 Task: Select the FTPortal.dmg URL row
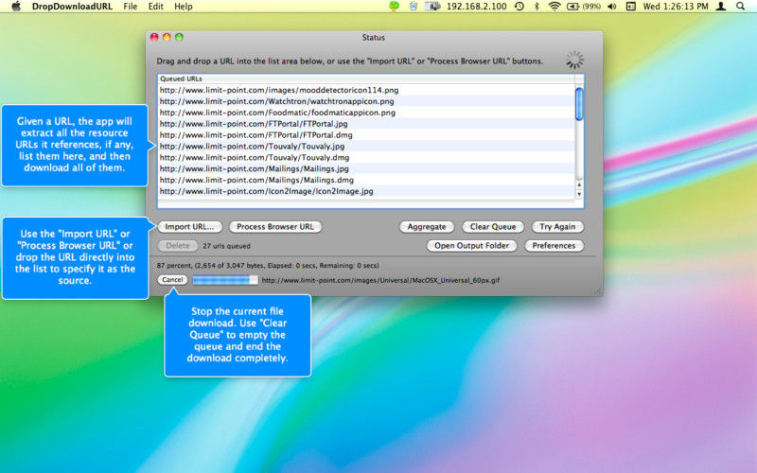point(366,135)
